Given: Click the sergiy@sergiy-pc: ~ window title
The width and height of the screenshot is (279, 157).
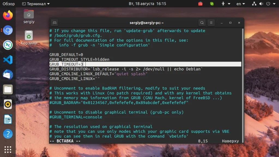Looking at the screenshot, I should coord(147,23).
